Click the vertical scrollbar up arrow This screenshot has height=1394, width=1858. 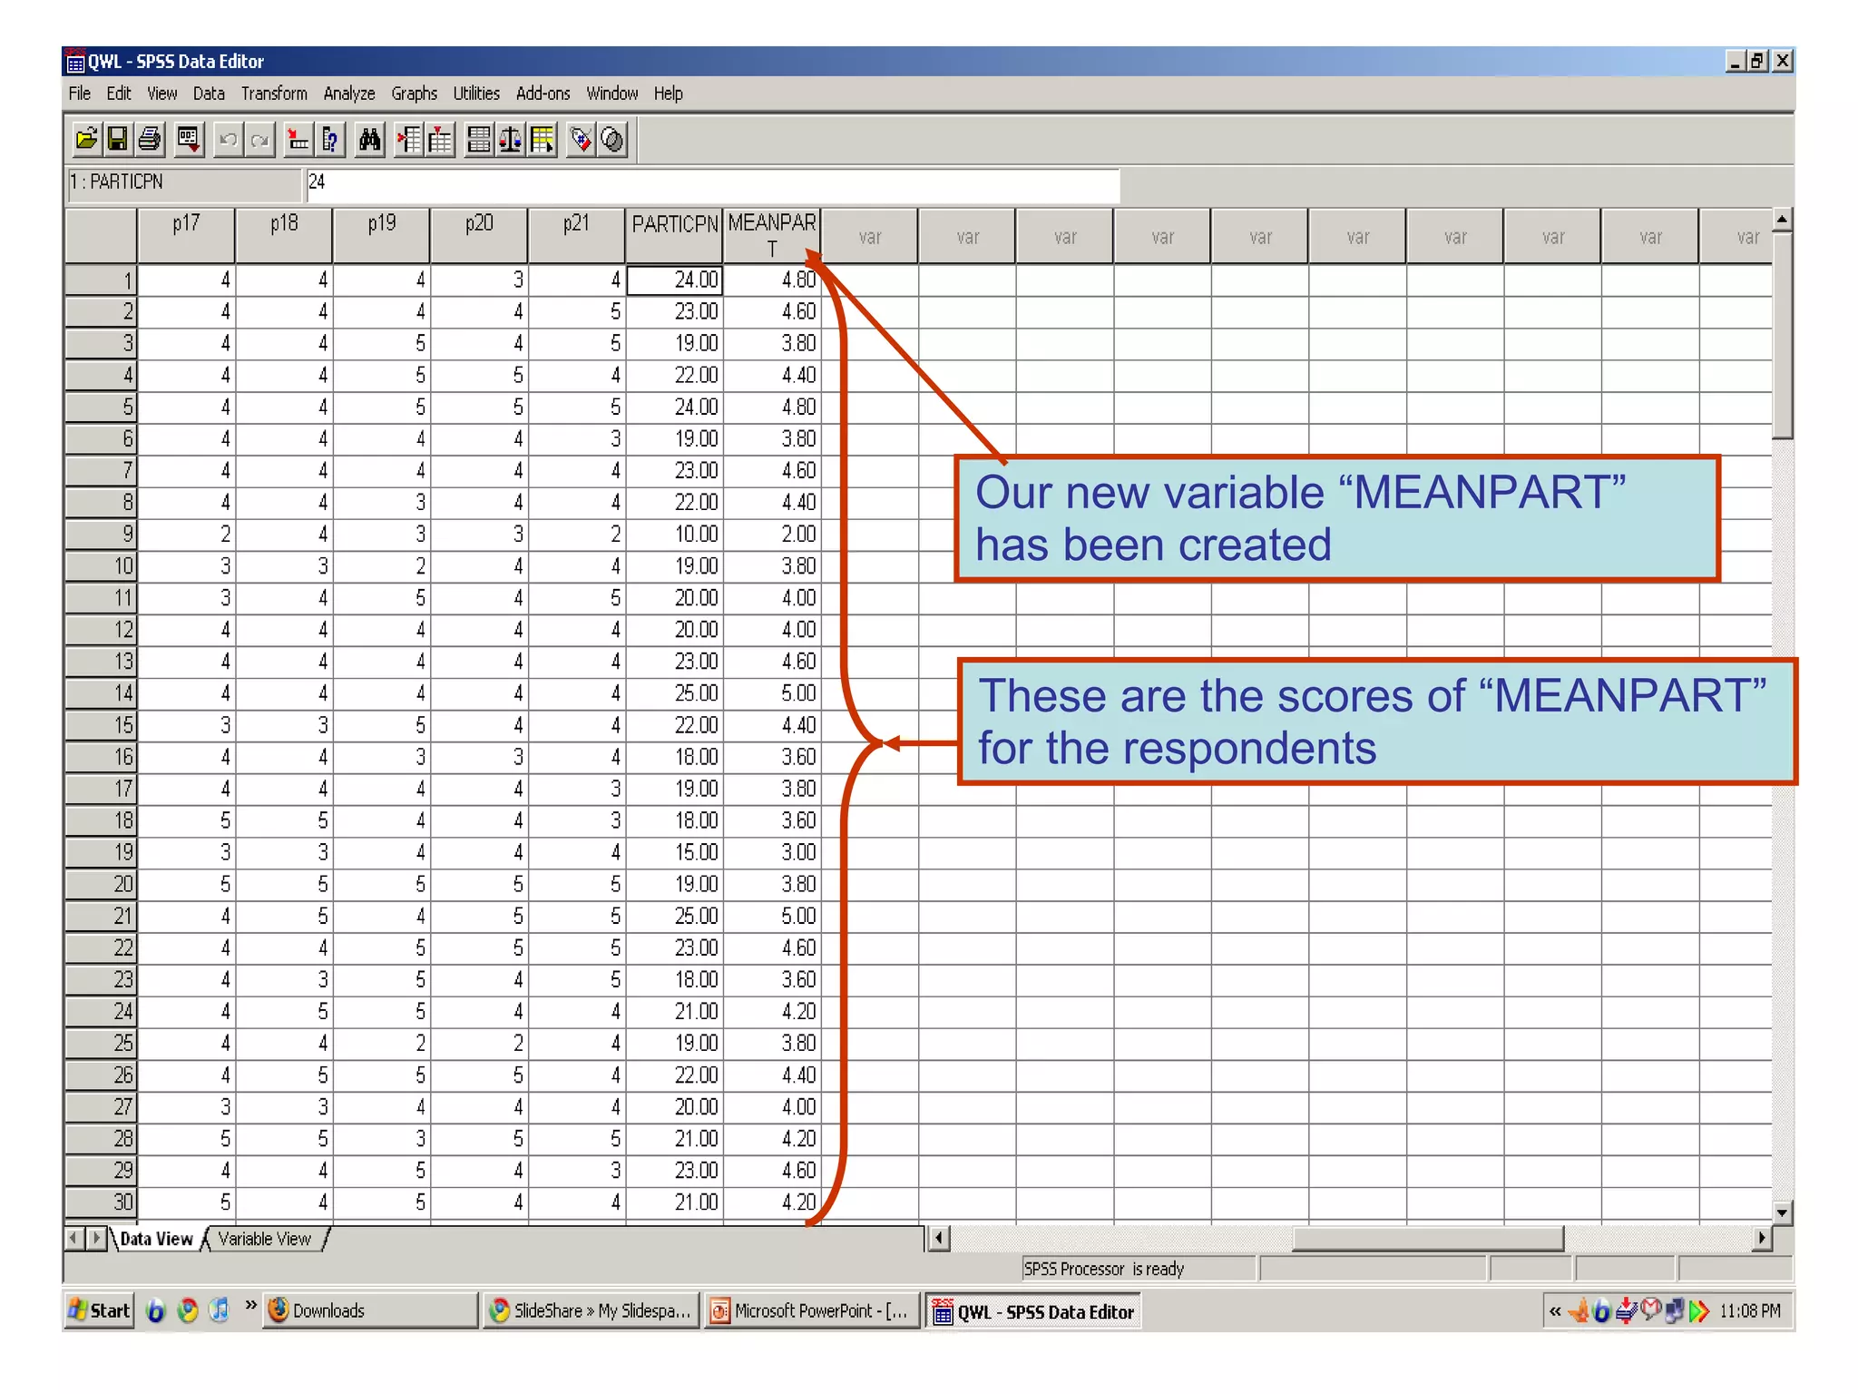[x=1782, y=219]
